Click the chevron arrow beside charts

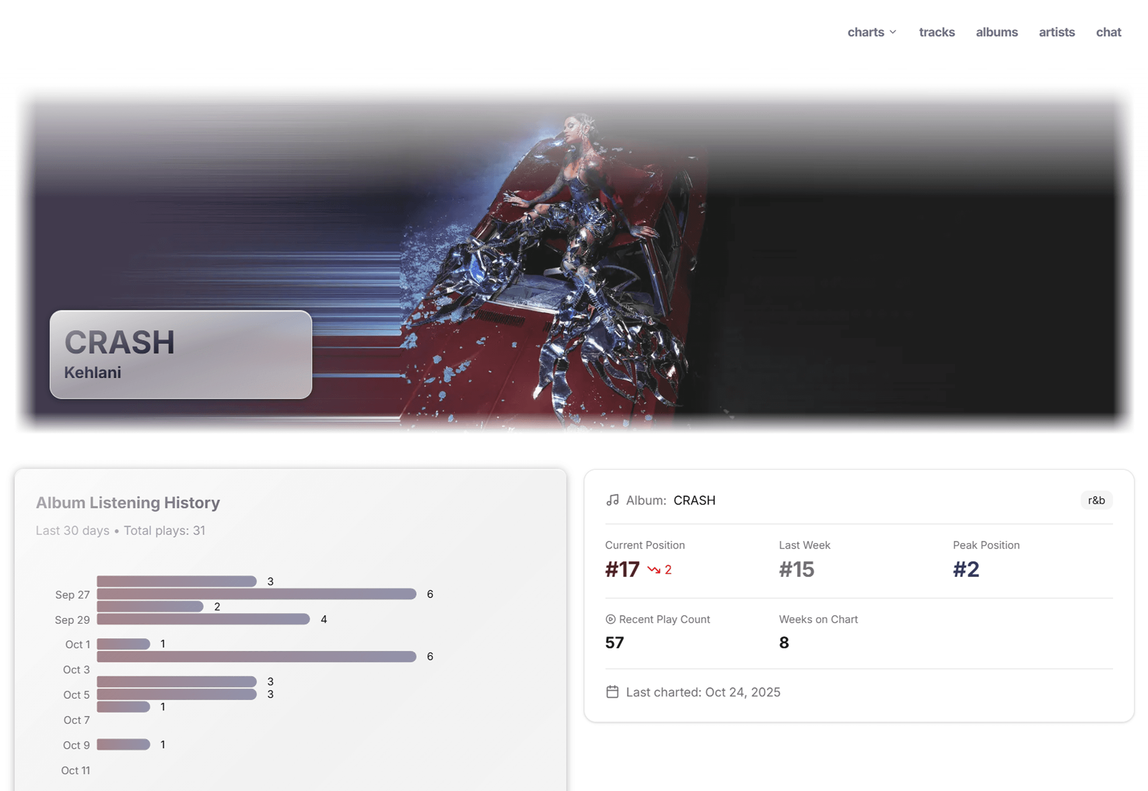tap(894, 32)
